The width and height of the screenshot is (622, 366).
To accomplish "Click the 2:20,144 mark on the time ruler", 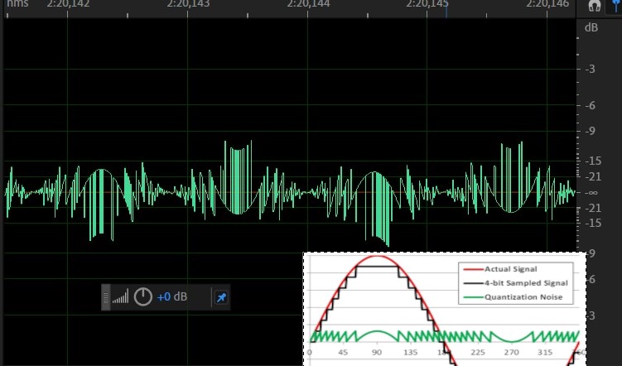I will (308, 4).
